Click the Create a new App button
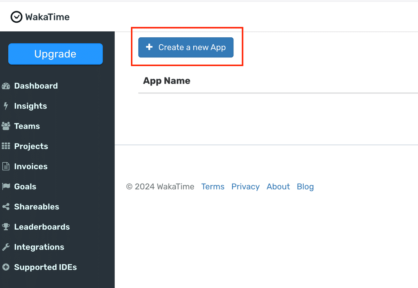This screenshot has width=418, height=288. click(x=186, y=47)
